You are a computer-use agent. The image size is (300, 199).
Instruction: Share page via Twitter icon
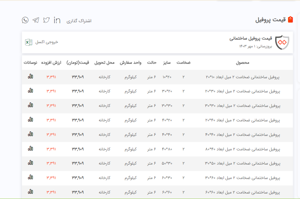pos(46,20)
